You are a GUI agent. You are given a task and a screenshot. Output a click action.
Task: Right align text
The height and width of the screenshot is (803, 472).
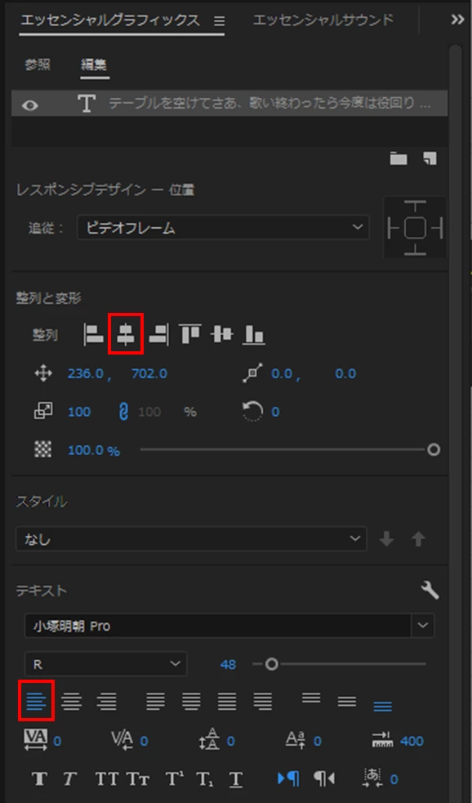106,701
